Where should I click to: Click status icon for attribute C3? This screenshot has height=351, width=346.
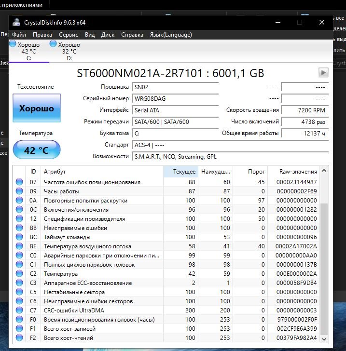pos(19,283)
